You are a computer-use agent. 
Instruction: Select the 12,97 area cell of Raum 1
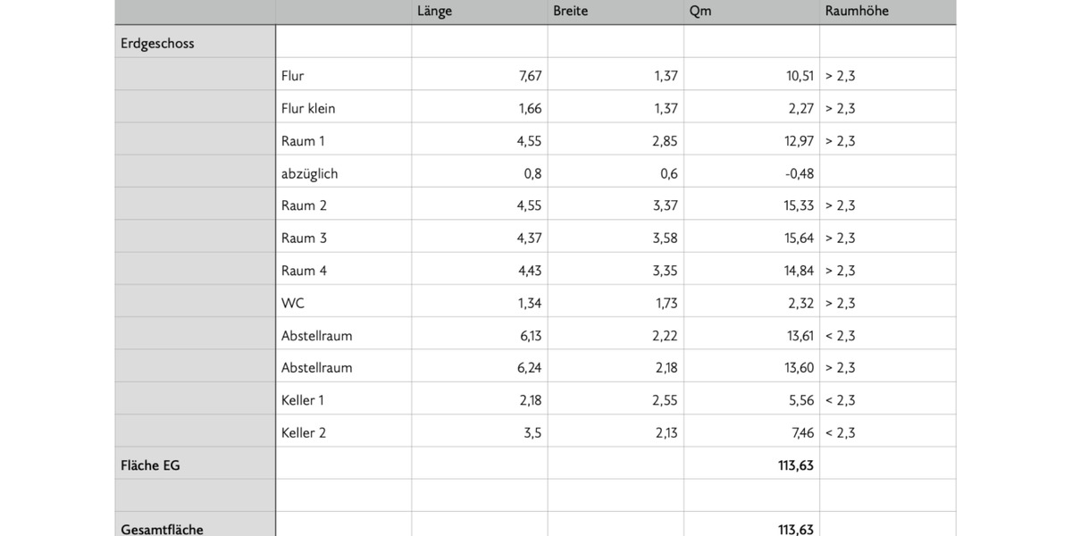pos(750,140)
